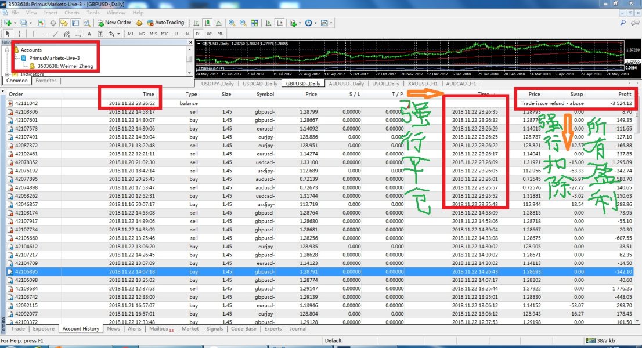Click the tile windows chart icon
The height and width of the screenshot is (348, 642).
tap(254, 23)
